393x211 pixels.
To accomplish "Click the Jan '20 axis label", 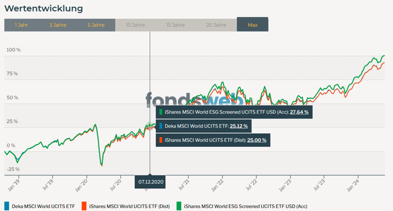I will point(82,185).
